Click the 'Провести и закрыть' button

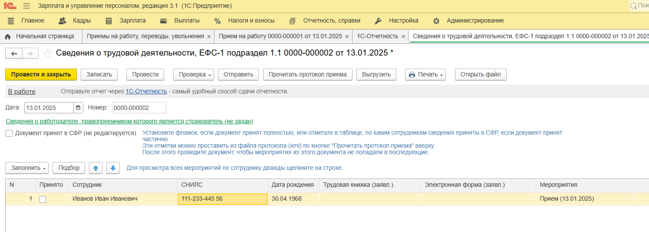click(41, 75)
